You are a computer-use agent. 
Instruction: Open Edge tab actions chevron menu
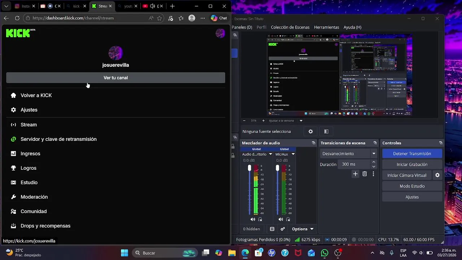click(6, 6)
